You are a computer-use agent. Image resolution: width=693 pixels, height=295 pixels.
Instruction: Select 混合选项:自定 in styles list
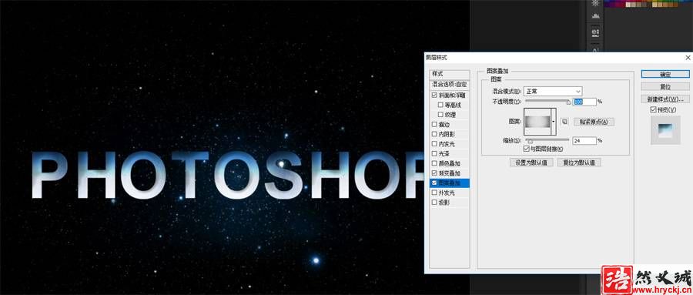pos(450,84)
